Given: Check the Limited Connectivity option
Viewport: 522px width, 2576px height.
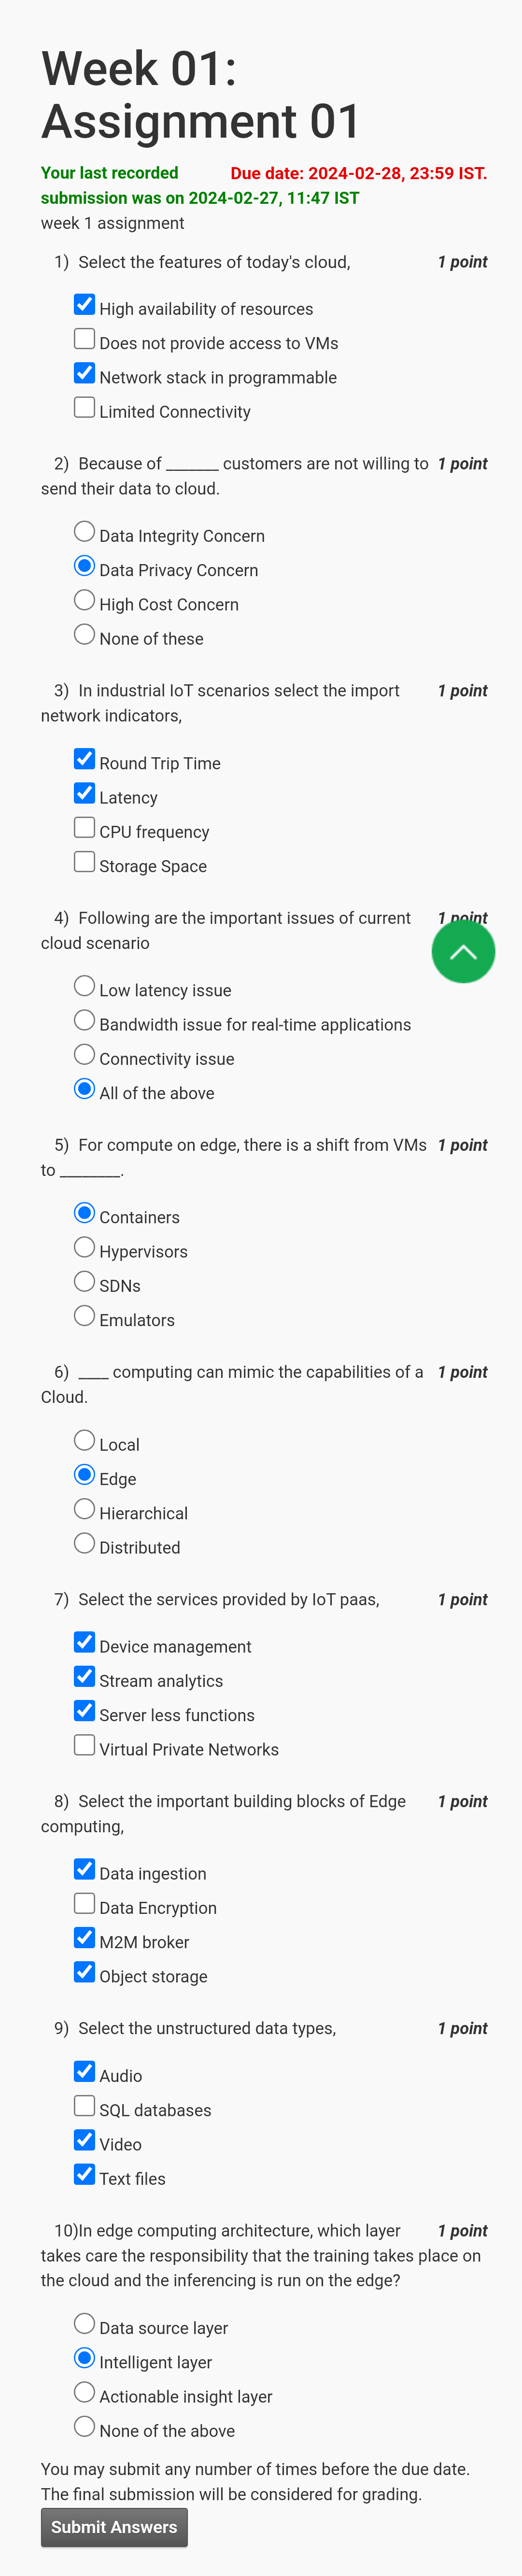Looking at the screenshot, I should (85, 408).
